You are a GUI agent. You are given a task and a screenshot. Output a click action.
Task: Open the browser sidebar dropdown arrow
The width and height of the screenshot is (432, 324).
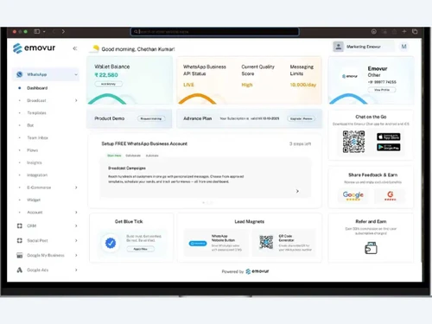coord(44,31)
